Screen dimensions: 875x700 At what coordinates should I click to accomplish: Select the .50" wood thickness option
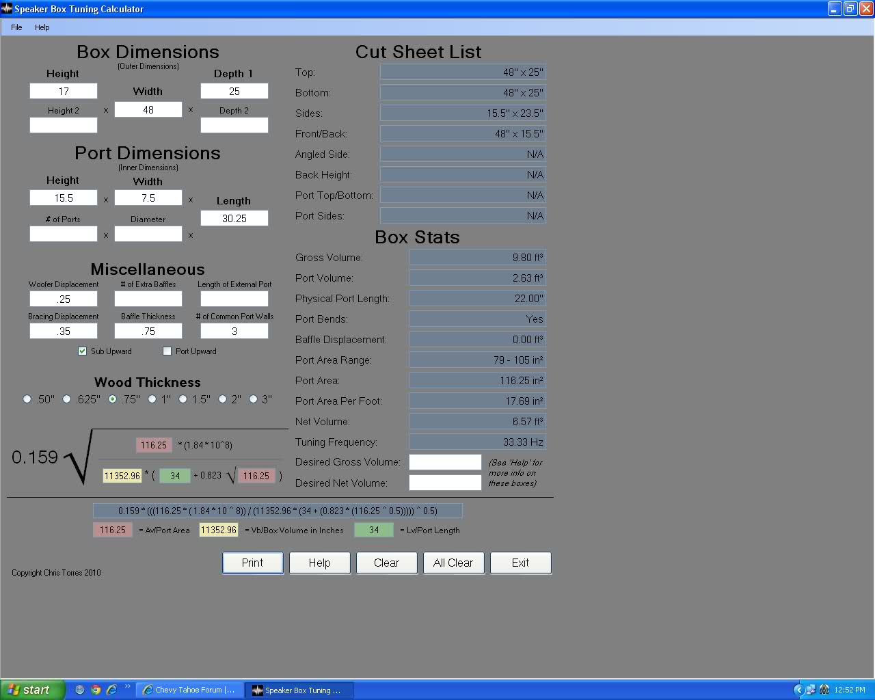[27, 399]
